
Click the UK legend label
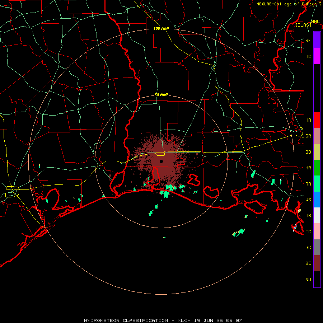point(308,56)
